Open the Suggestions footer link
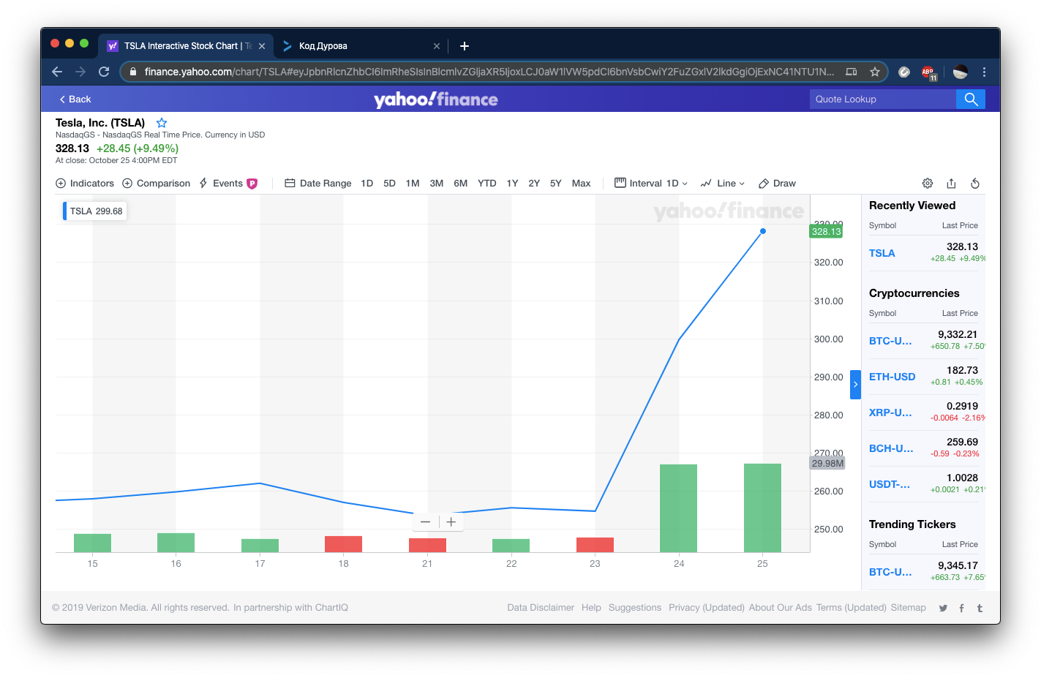The height and width of the screenshot is (678, 1041). [x=635, y=608]
